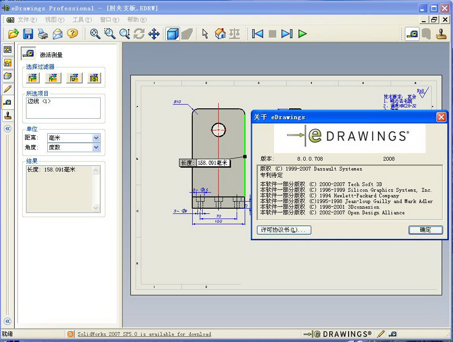The image size is (453, 342).
Task: Open the Hyperlinks/overview tab in left sidebar
Action: (8, 63)
